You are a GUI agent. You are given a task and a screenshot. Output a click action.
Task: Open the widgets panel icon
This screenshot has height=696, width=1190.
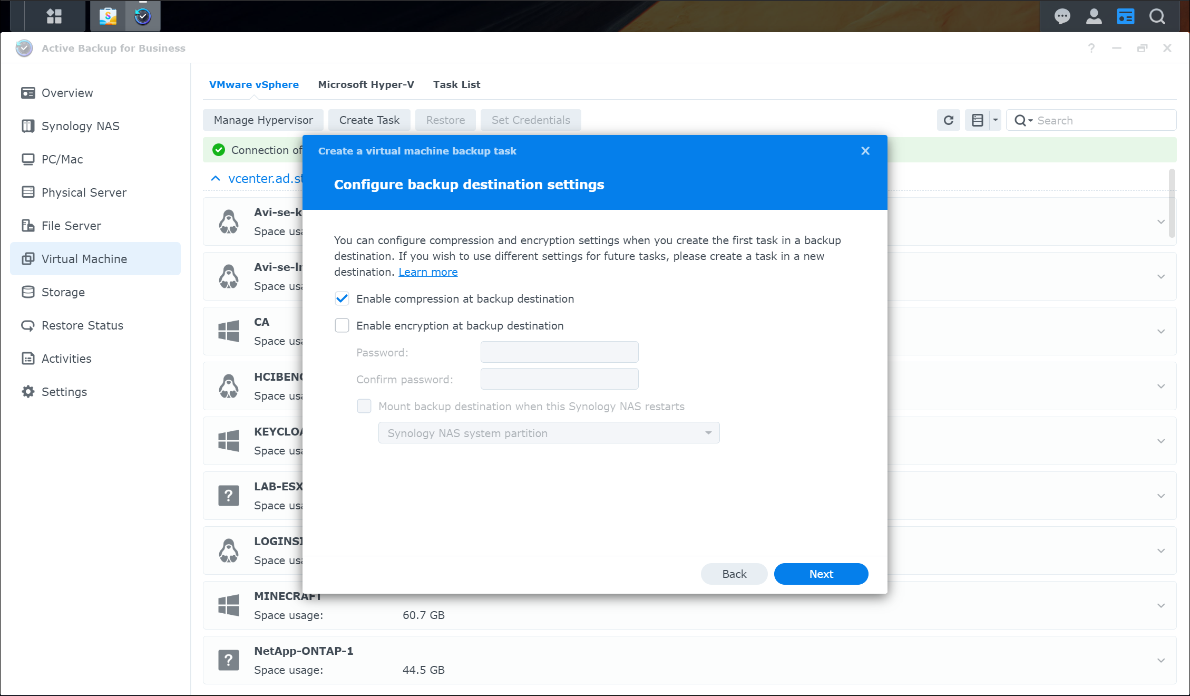click(x=1125, y=16)
